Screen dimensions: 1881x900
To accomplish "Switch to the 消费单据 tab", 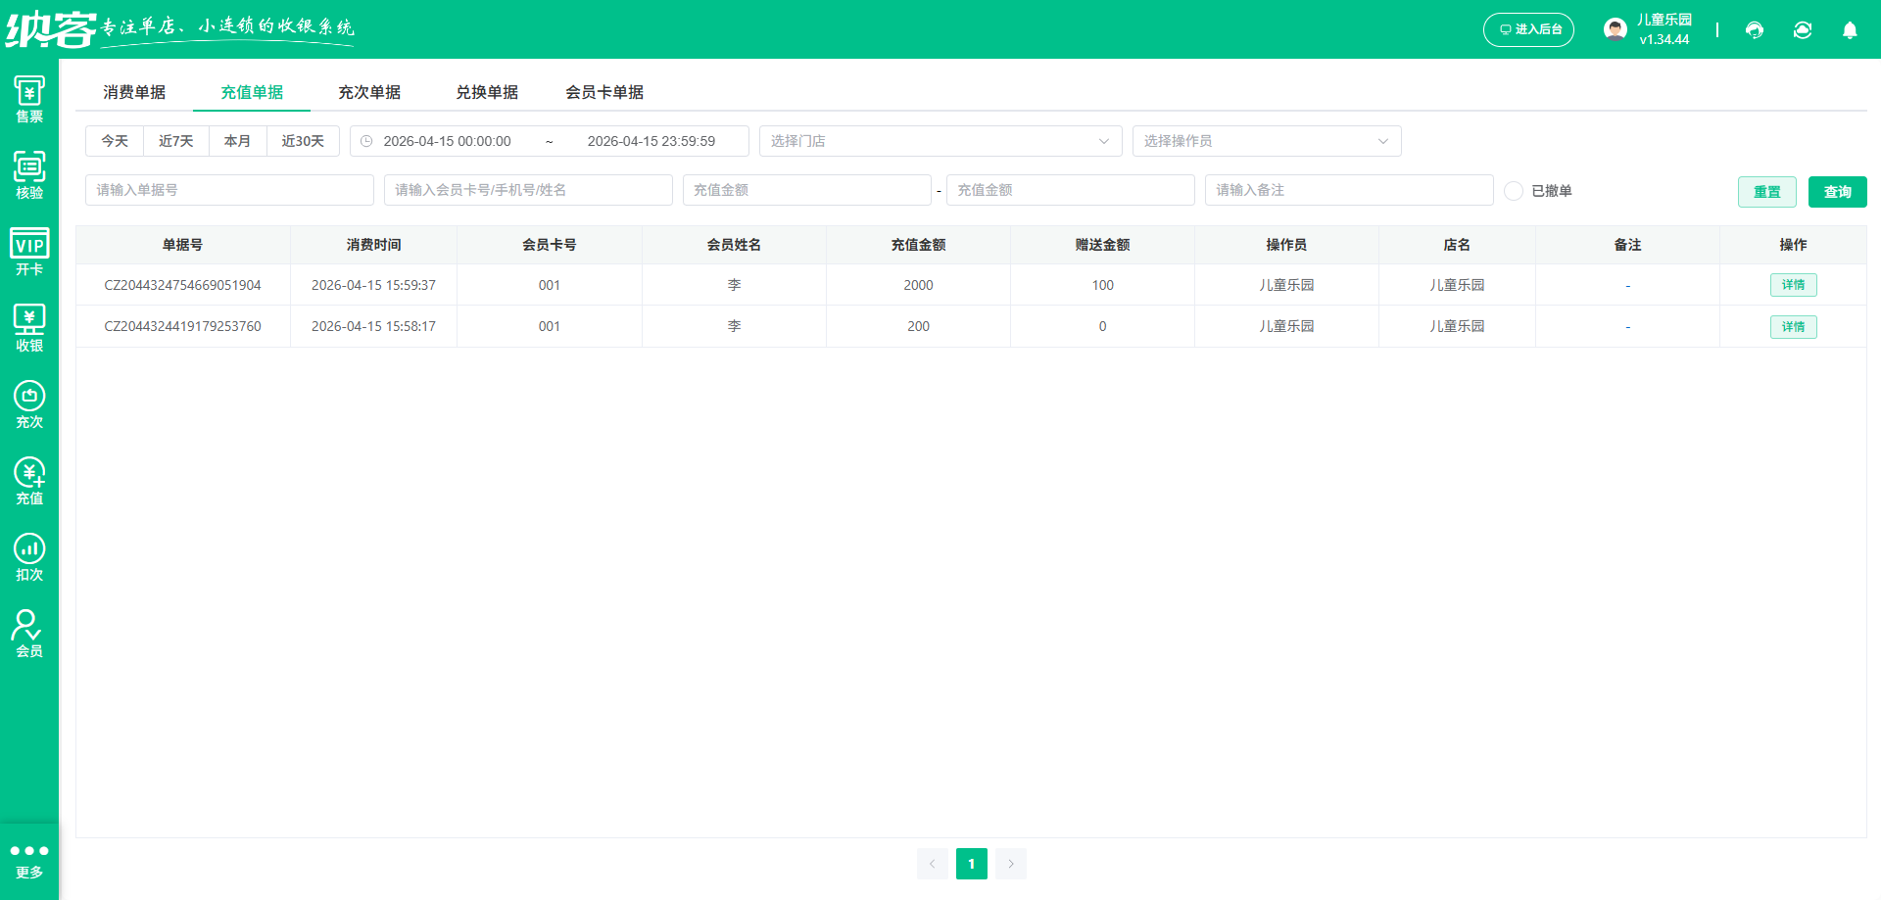I will click(134, 91).
